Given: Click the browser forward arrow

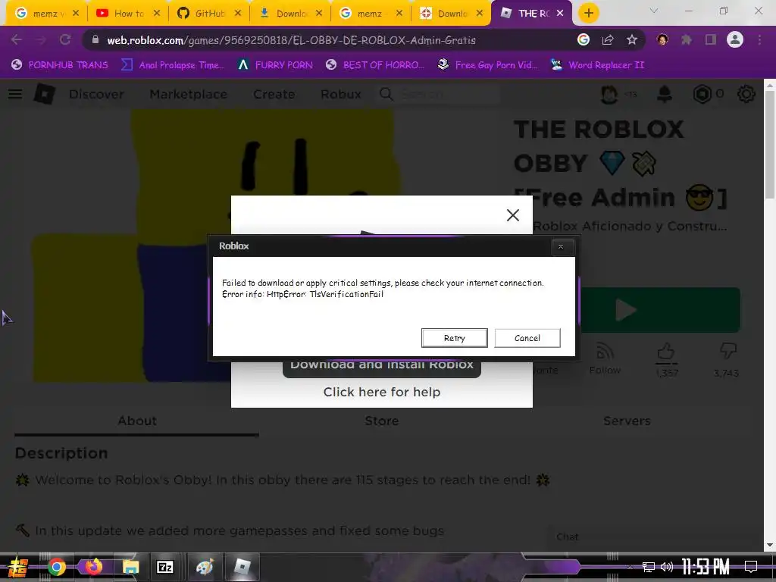Looking at the screenshot, I should [41, 39].
